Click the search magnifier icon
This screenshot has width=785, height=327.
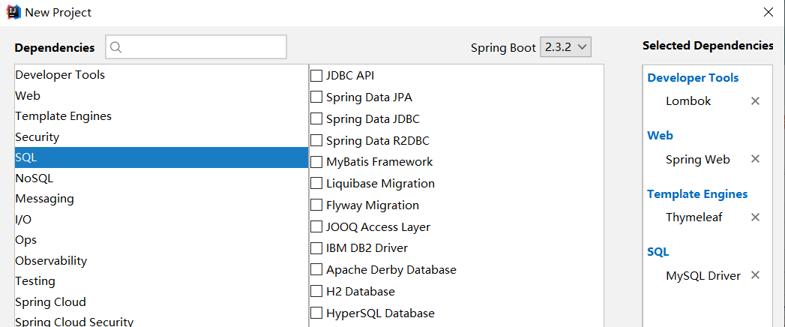115,47
